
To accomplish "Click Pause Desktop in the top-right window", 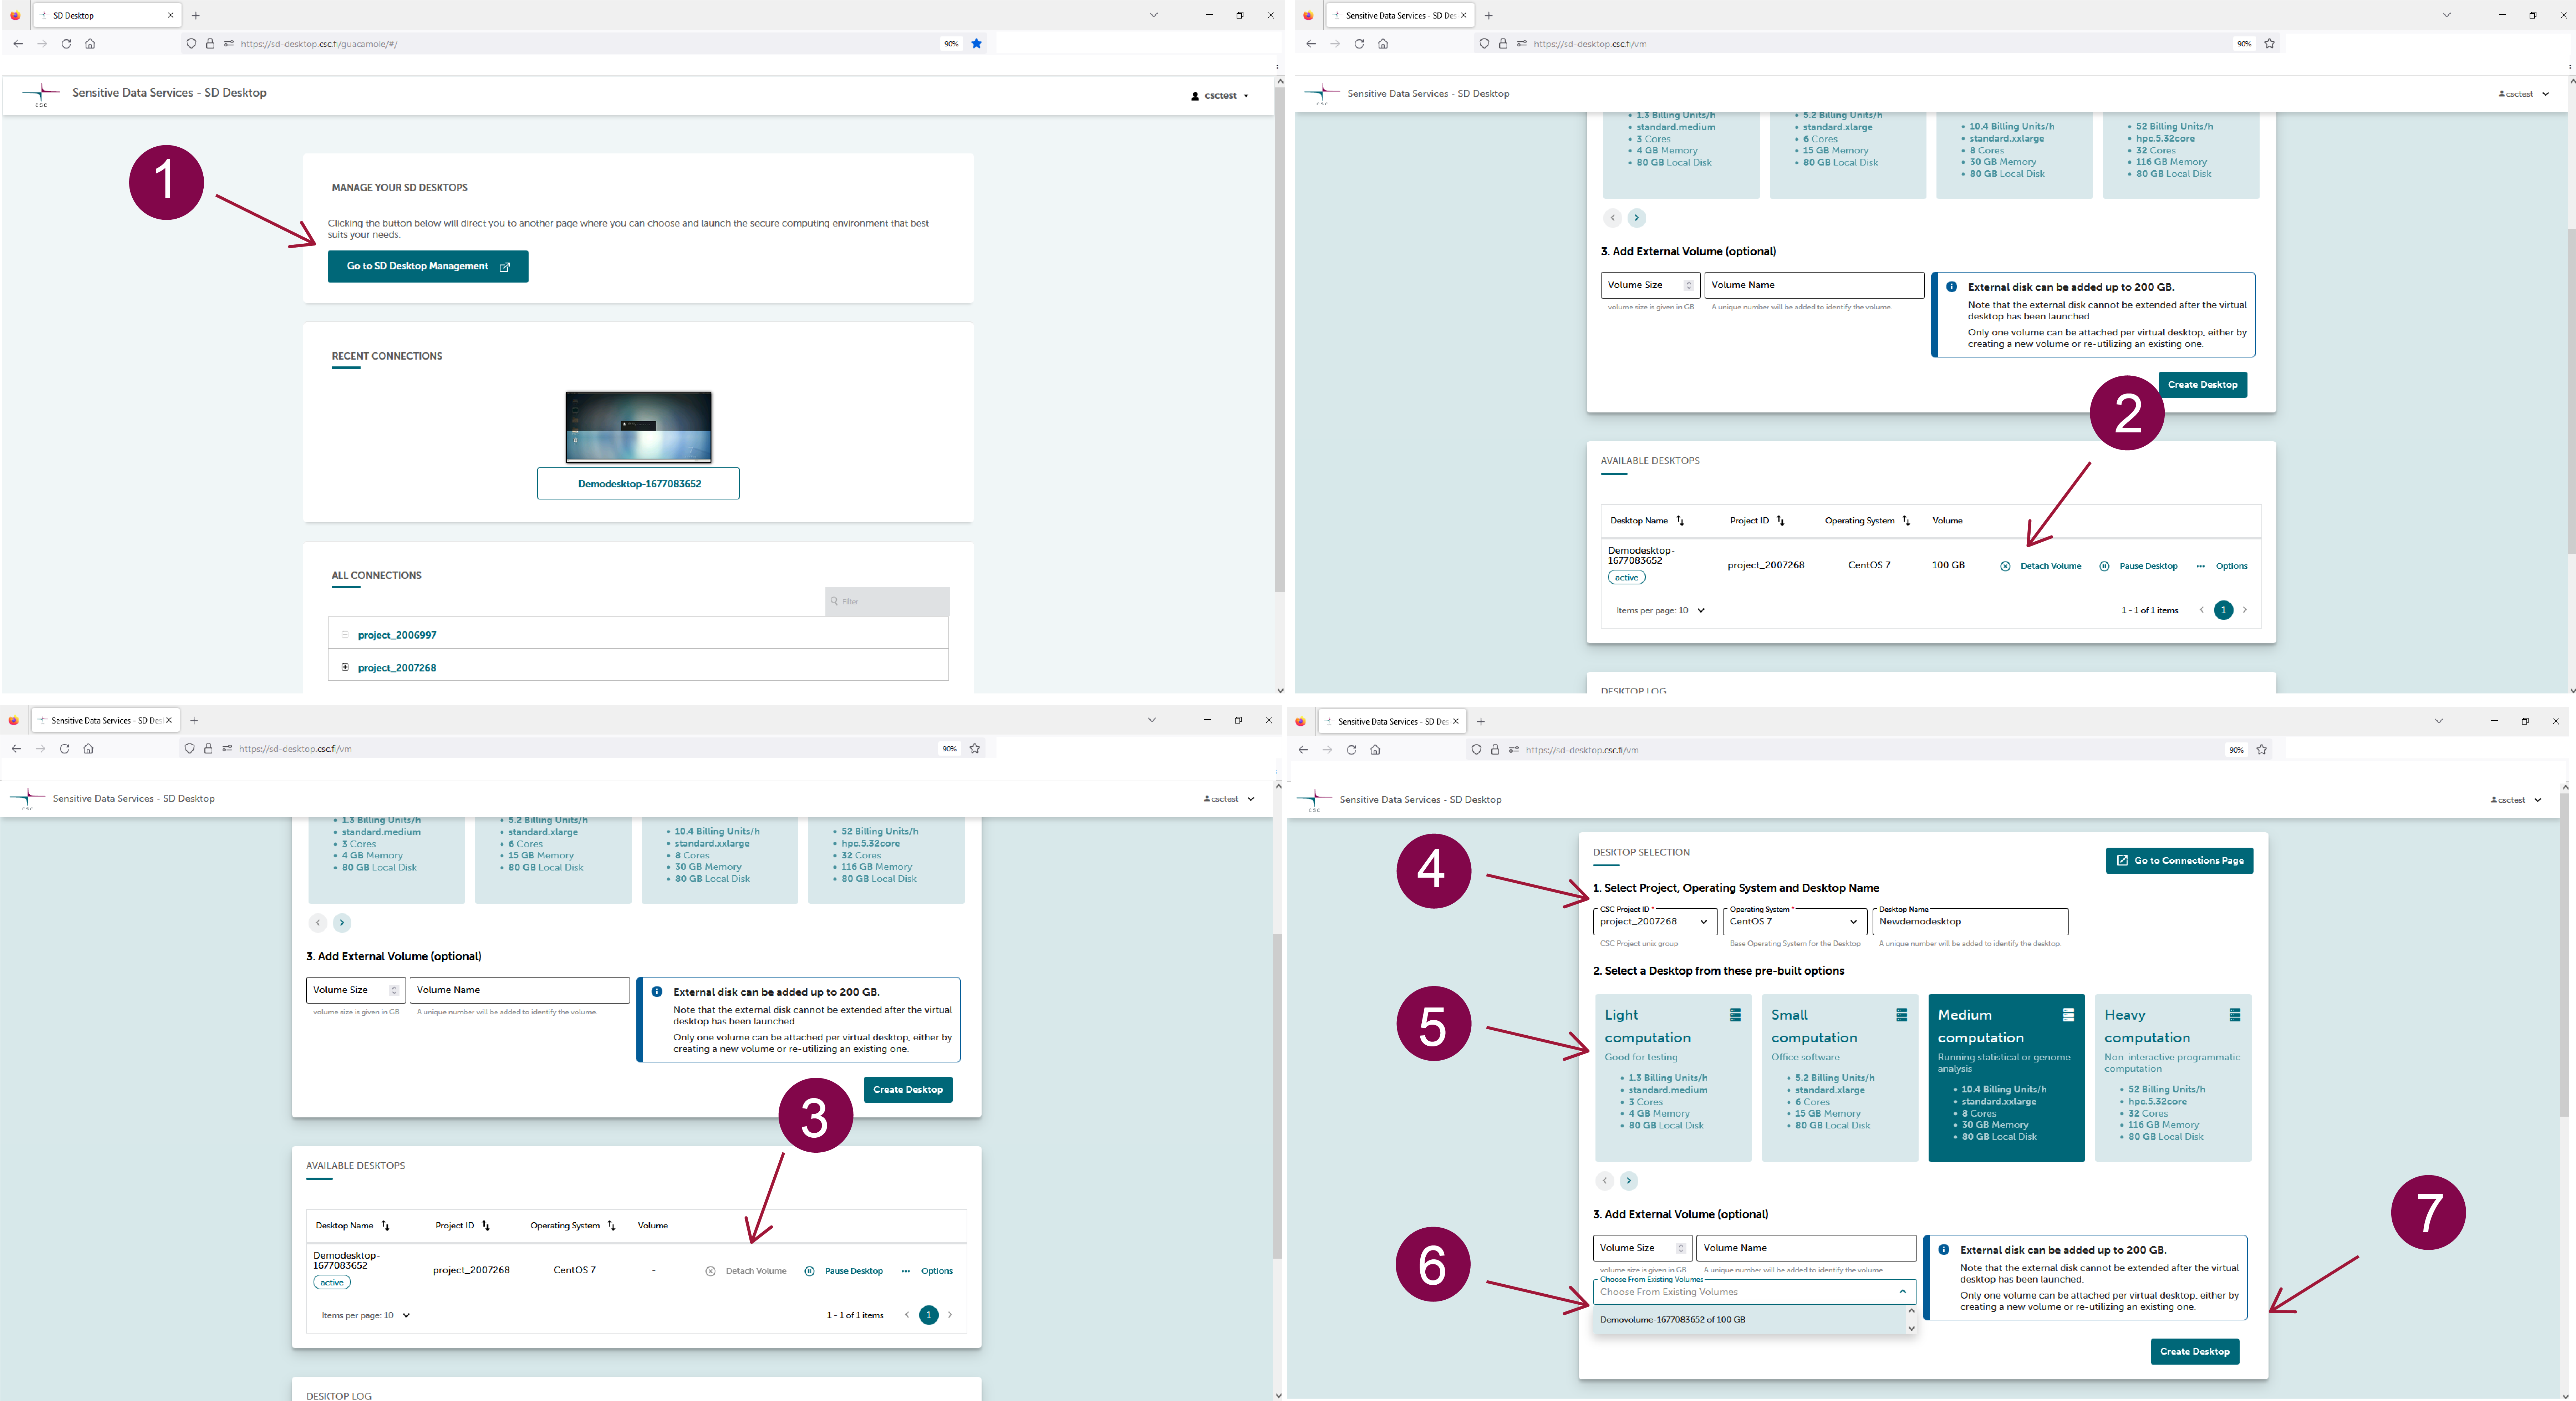I will coord(2138,566).
